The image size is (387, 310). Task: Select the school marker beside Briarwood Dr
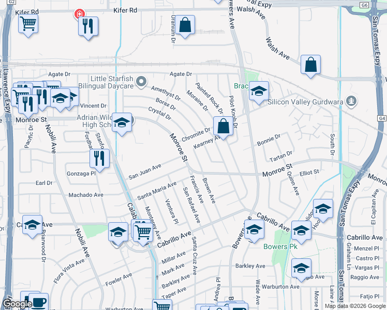click(x=32, y=227)
